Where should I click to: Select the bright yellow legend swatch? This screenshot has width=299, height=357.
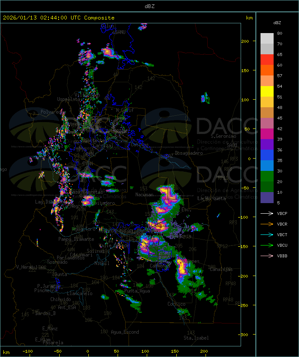tap(267, 92)
